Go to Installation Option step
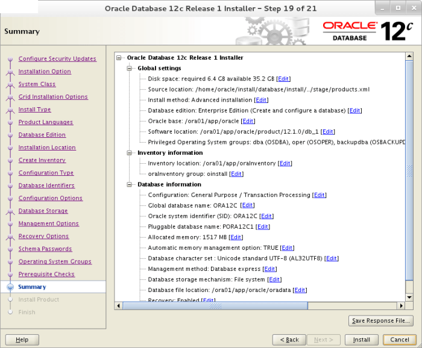This screenshot has width=422, height=348. pyautogui.click(x=45, y=72)
